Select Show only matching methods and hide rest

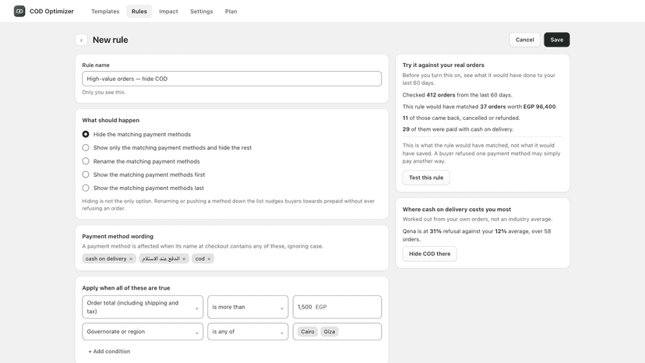[86, 147]
